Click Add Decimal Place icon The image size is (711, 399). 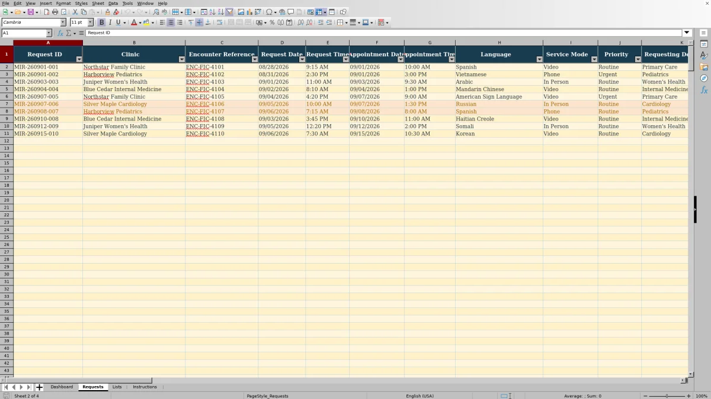pos(302,22)
